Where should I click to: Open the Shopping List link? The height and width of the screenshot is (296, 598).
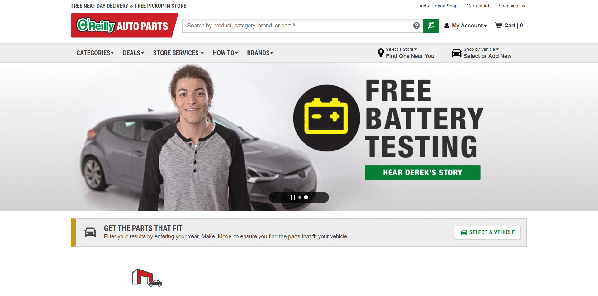[512, 6]
